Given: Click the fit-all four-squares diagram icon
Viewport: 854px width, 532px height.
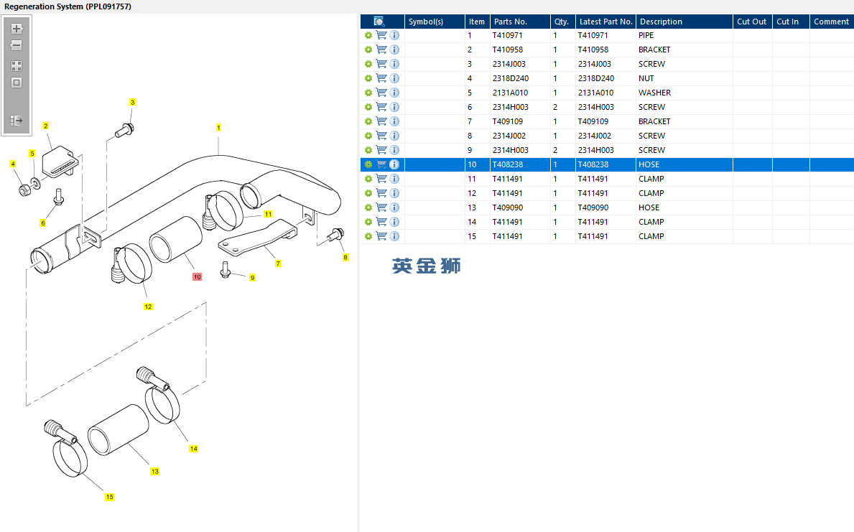Looking at the screenshot, I should coord(17,66).
